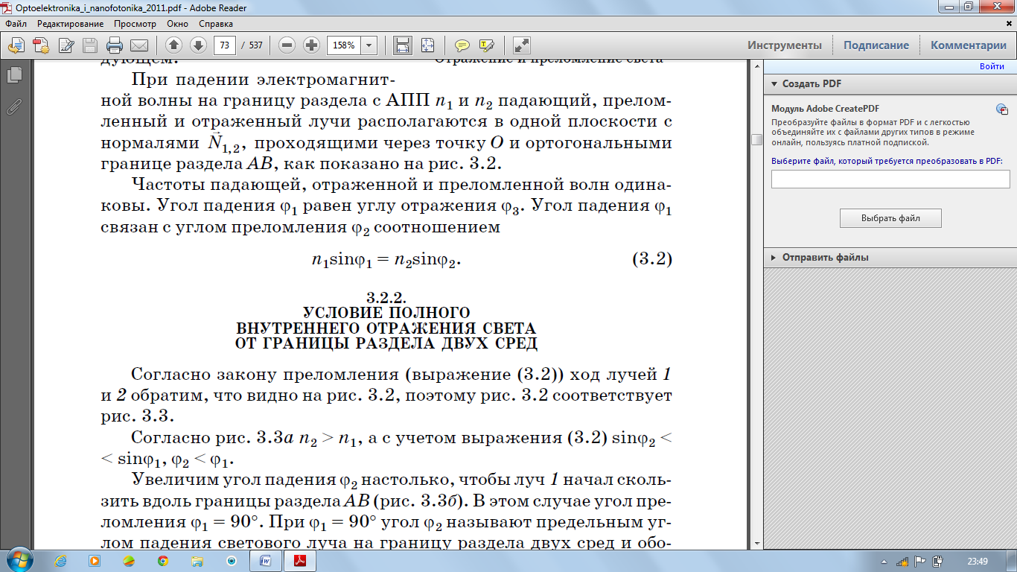Switch to the Комментарии pane tab

coord(968,45)
